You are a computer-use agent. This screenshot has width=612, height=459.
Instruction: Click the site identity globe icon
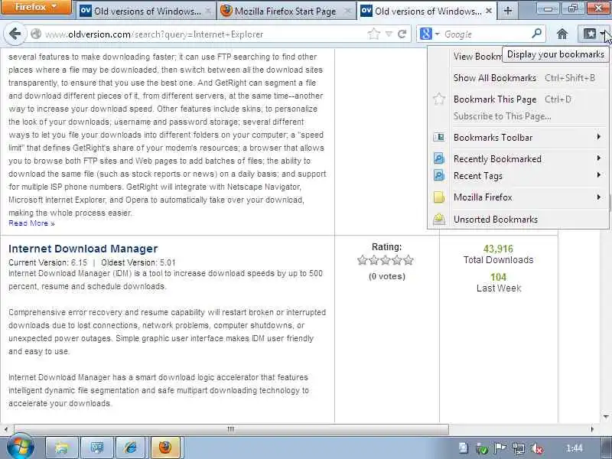[x=36, y=34]
